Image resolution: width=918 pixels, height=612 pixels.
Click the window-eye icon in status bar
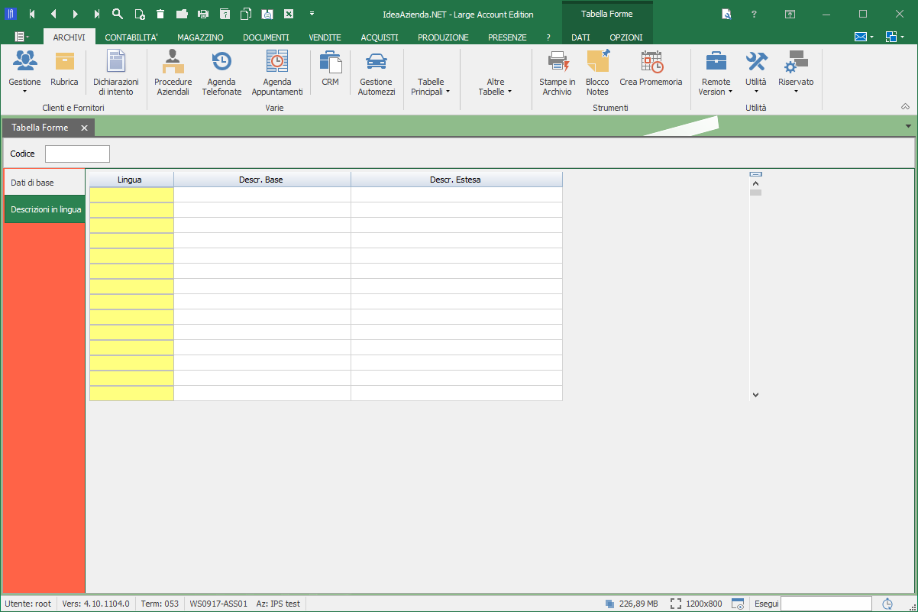coord(738,604)
